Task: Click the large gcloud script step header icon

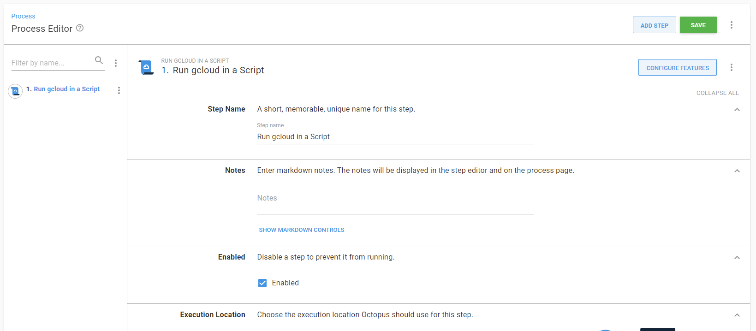Action: [x=146, y=67]
